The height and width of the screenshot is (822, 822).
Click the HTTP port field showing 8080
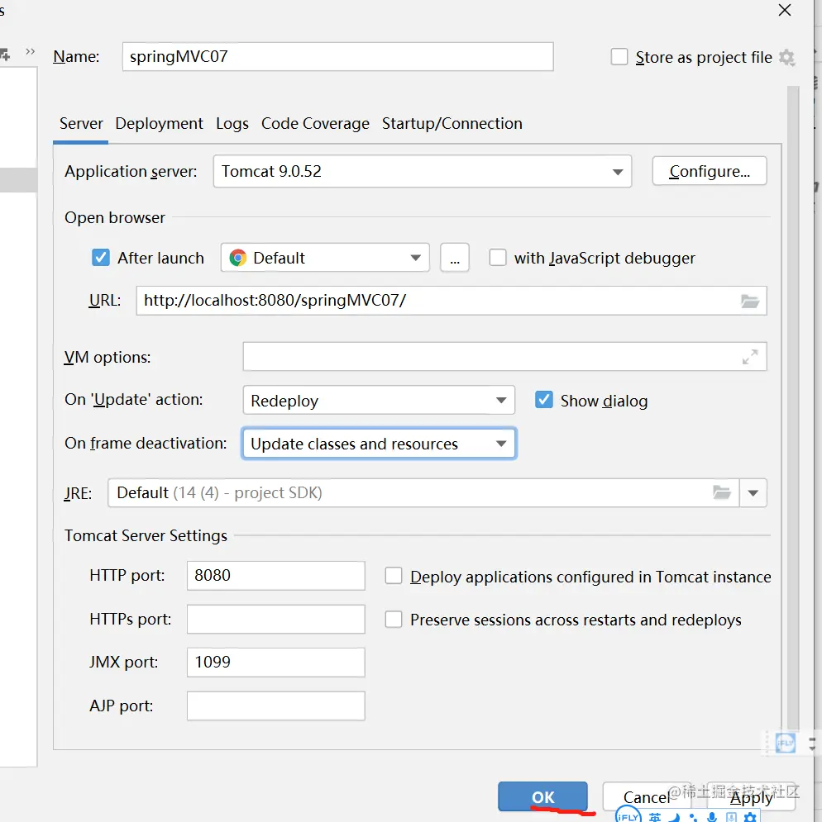[275, 576]
